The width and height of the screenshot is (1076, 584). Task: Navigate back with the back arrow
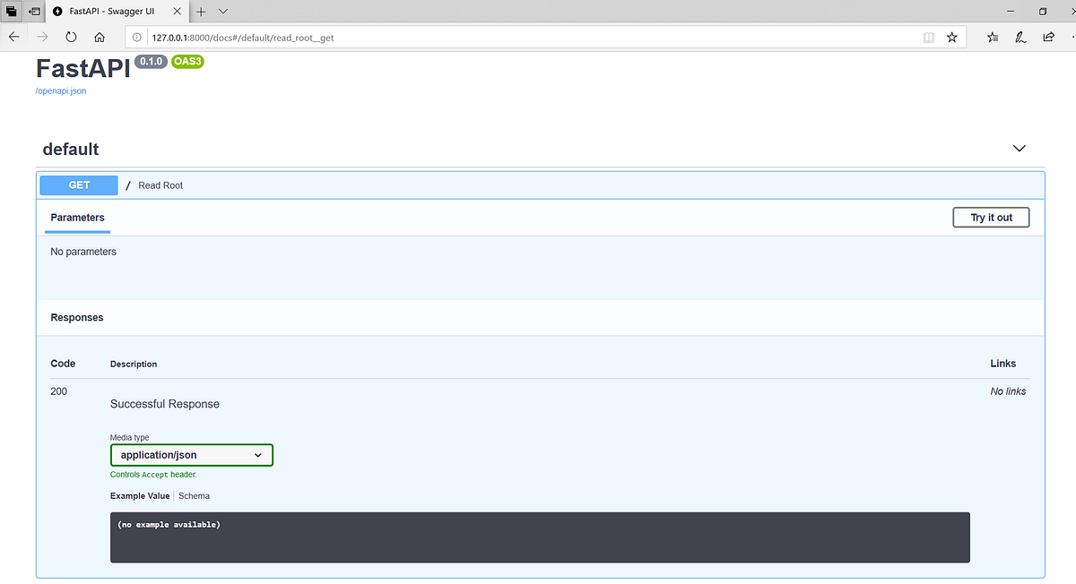point(13,37)
